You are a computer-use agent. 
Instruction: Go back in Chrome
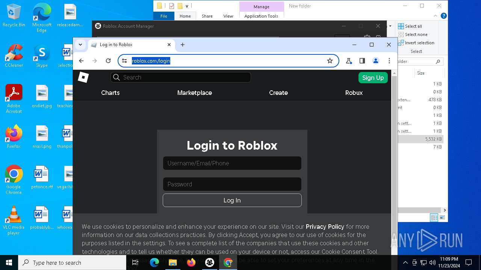pos(81,61)
